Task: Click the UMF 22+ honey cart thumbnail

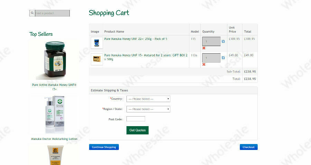Action: click(x=97, y=43)
